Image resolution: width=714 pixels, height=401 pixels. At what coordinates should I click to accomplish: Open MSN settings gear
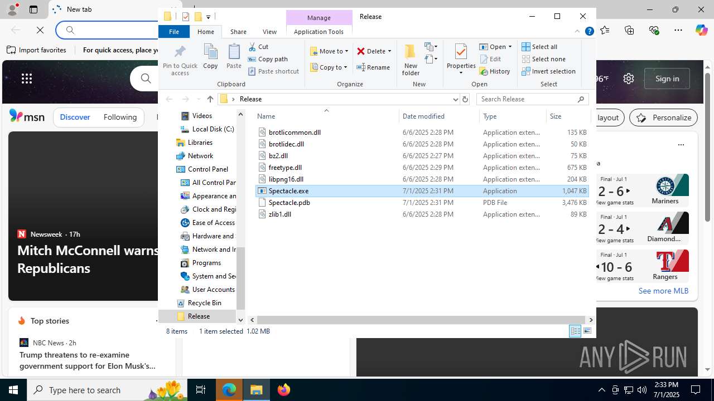click(629, 79)
